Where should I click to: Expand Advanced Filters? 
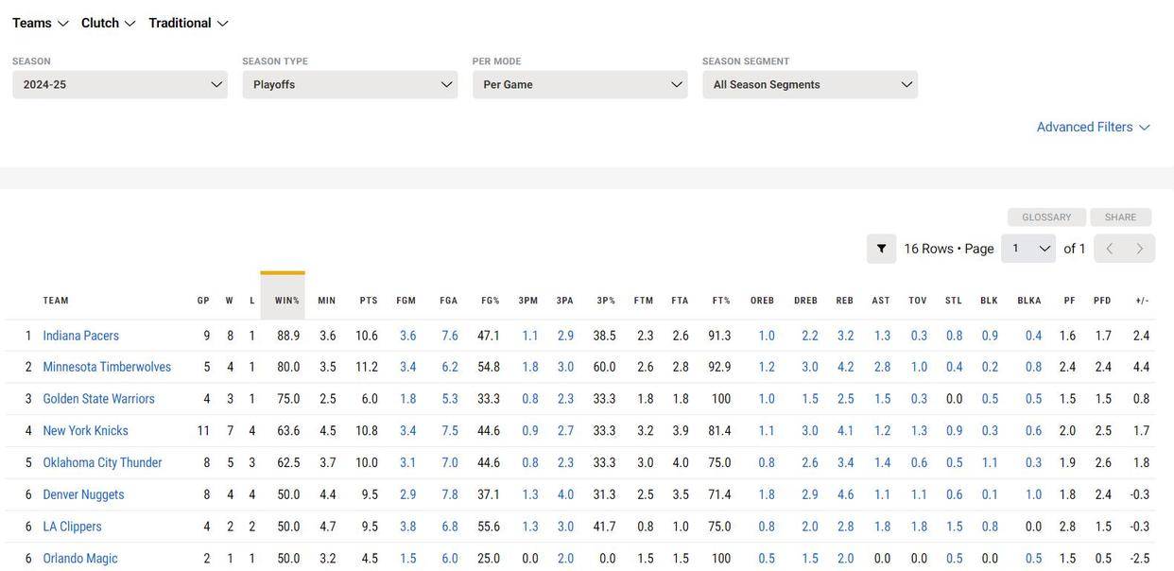[x=1094, y=127]
